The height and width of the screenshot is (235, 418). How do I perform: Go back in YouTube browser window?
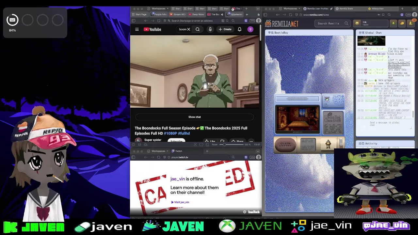click(x=146, y=21)
